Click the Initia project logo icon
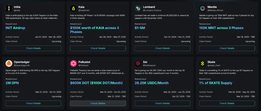The height and width of the screenshot is (111, 261). point(9,8)
